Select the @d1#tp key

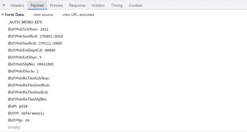point(15,120)
